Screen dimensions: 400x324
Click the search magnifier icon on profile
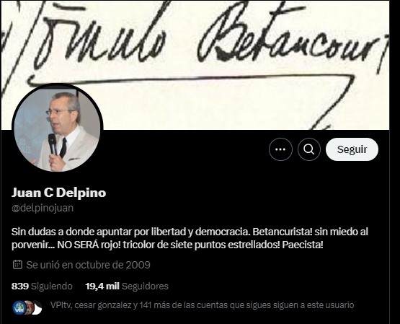[x=309, y=149]
